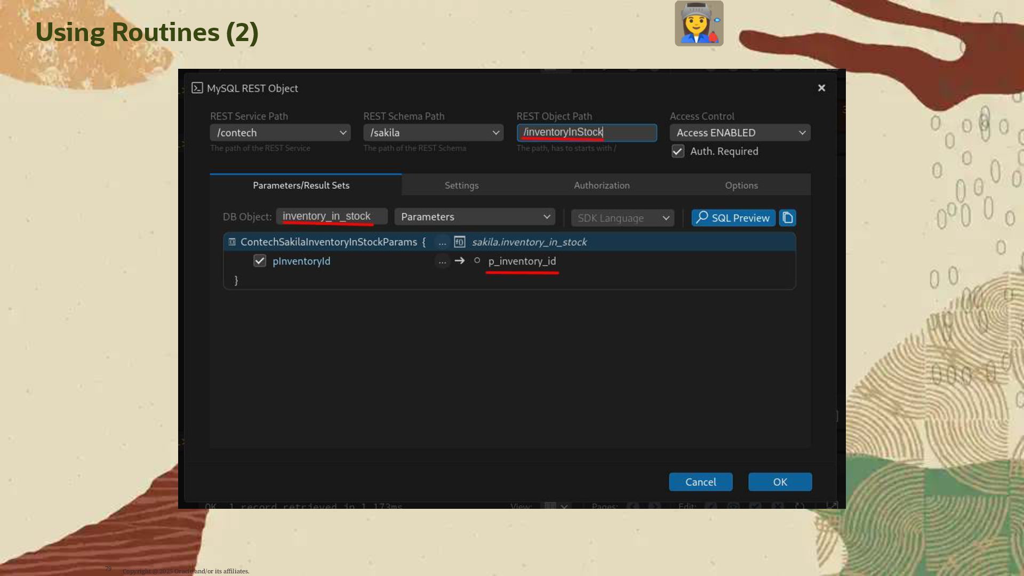Image resolution: width=1024 pixels, height=576 pixels.
Task: Expand the REST Service Path dropdown
Action: [280, 133]
